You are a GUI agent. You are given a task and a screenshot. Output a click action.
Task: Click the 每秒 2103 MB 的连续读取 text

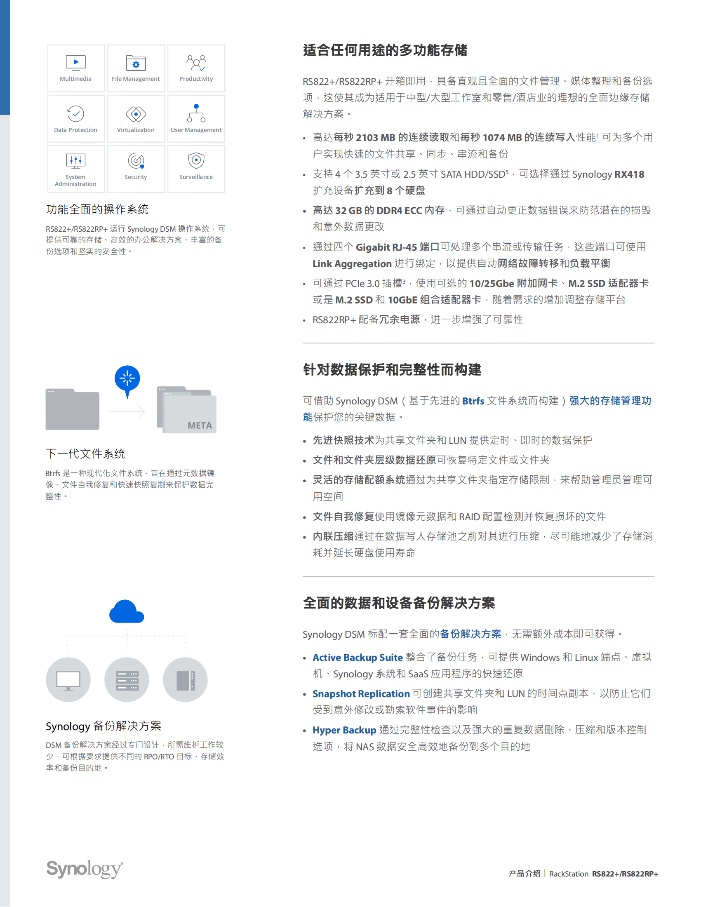392,137
